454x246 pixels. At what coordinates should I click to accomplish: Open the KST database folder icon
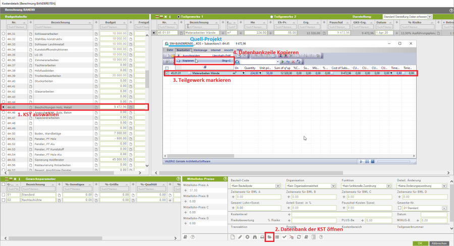(269, 236)
